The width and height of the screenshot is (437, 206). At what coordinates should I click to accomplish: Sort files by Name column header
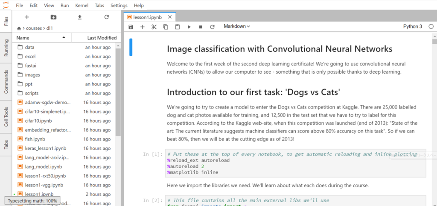42,38
